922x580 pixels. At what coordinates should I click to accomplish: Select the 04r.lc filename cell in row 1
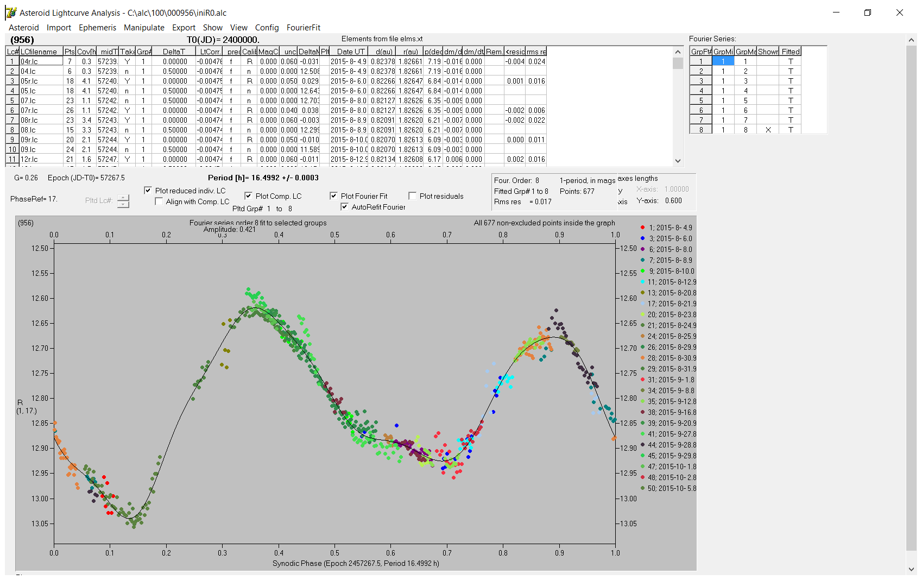point(41,61)
